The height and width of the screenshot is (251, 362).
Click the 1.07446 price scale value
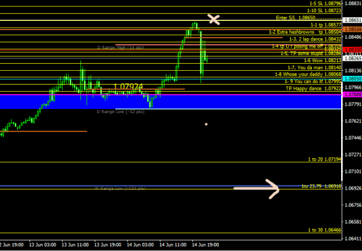tap(353, 138)
